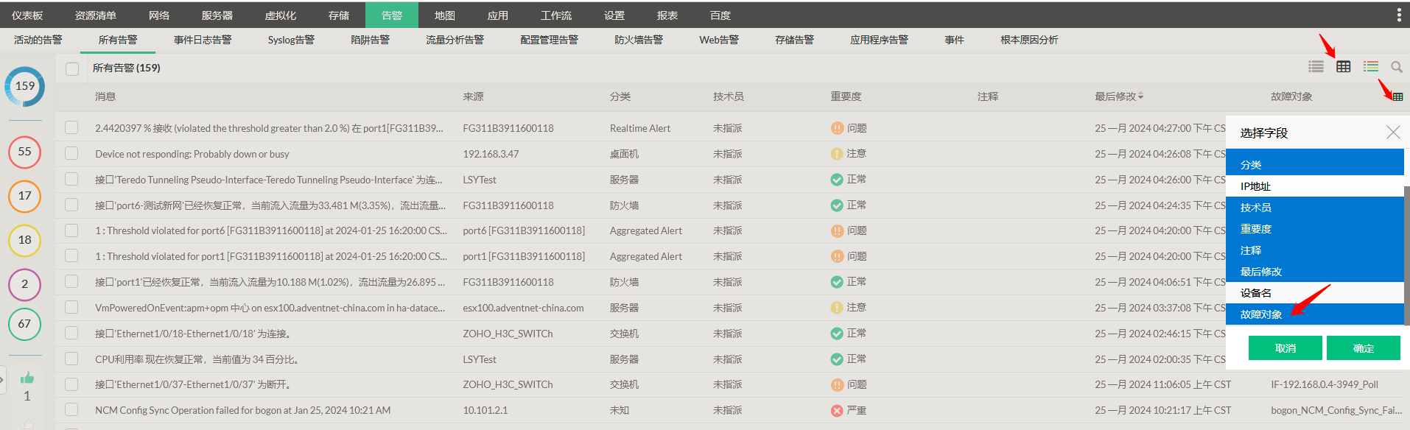This screenshot has height=430, width=1410.
Task: Check Threshold violated for port1 row
Action: point(71,255)
